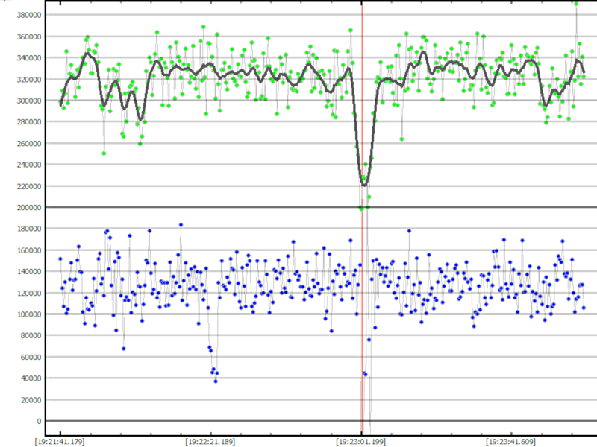Click the green outlier near 264000 right of dip
597x447 pixels.
(401, 139)
